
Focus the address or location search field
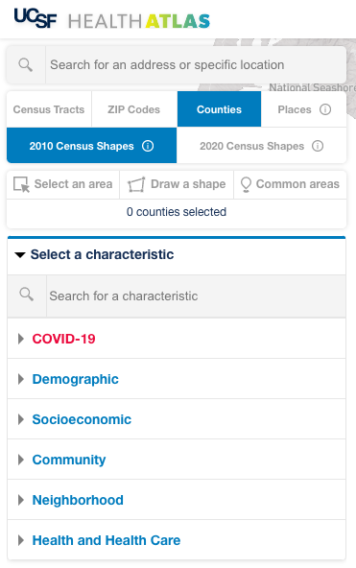pyautogui.click(x=196, y=65)
